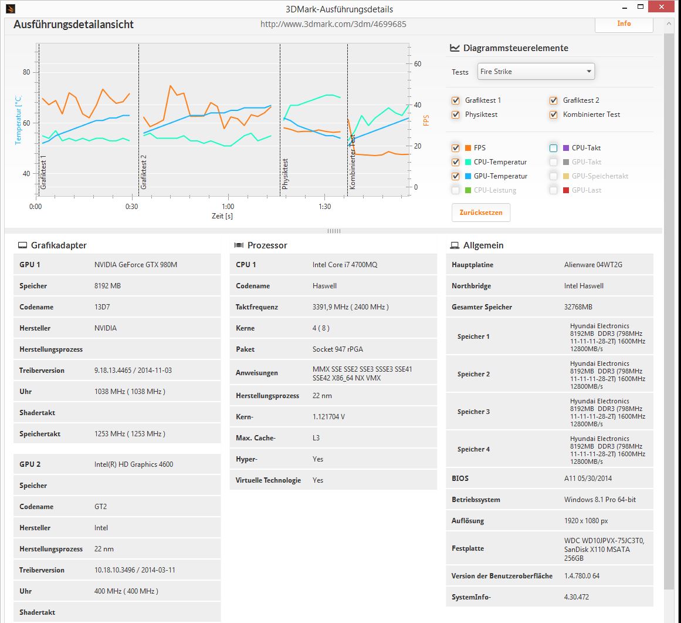The image size is (681, 623).
Task: Click the Festplatte WDC WD10JPVX value
Action: [x=604, y=549]
